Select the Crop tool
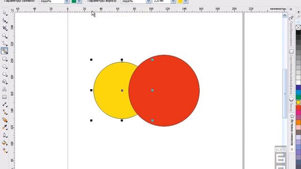This screenshot has width=301, height=169. coord(5,28)
